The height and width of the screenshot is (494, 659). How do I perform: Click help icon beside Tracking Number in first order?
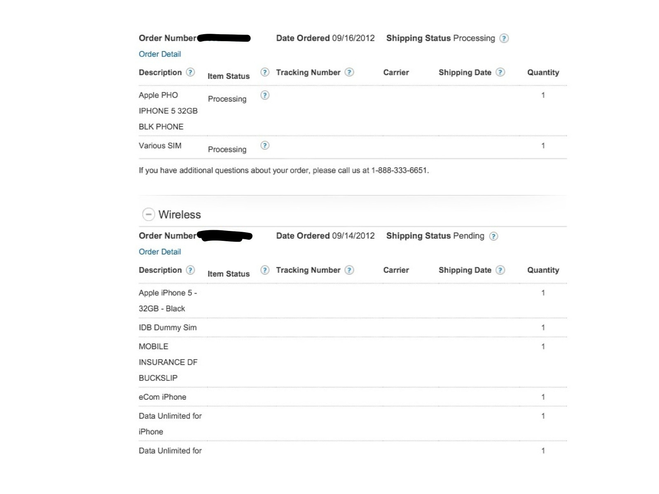(x=349, y=72)
